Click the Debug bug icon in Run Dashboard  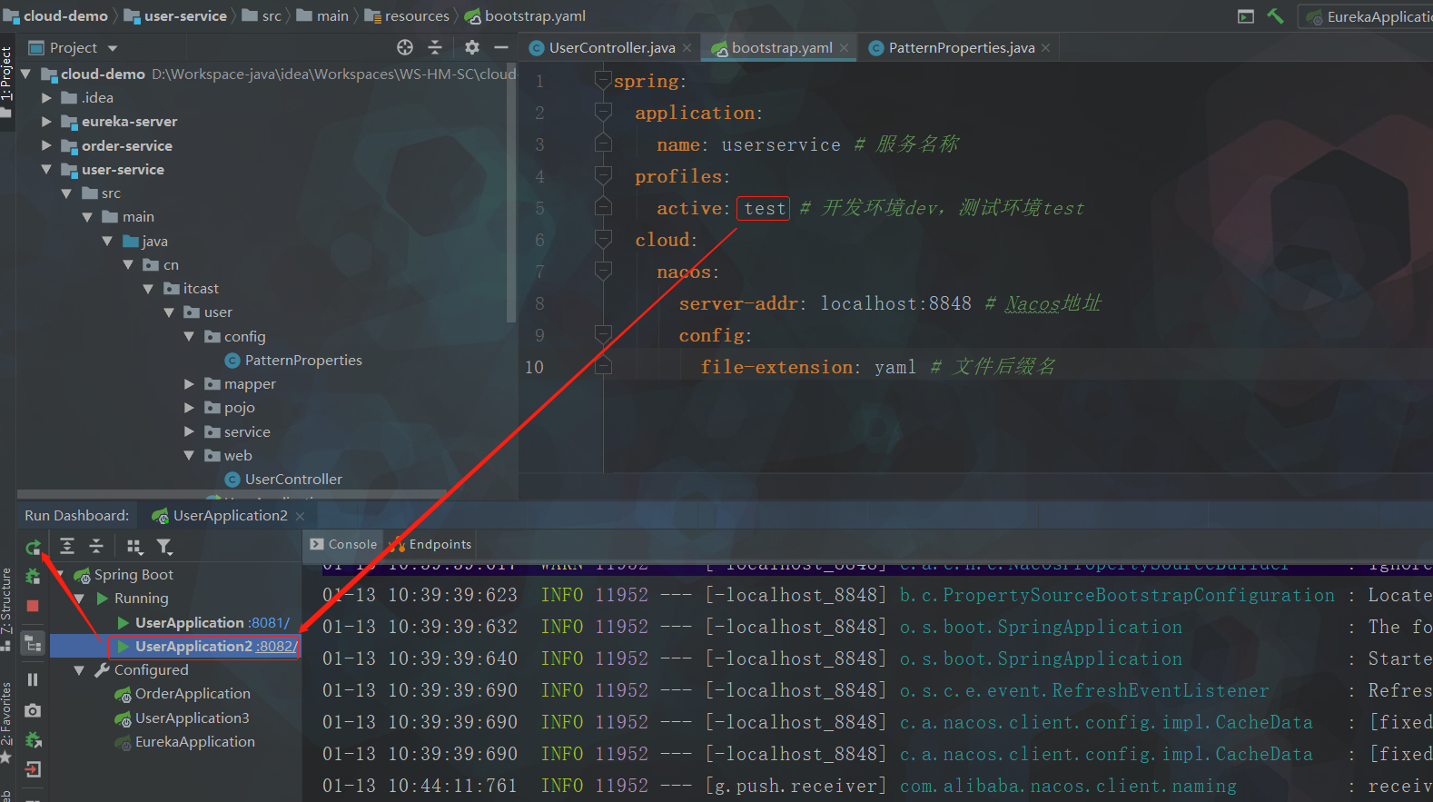[x=33, y=576]
